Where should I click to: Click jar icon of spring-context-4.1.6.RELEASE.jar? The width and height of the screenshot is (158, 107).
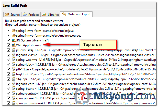pyautogui.click(x=14, y=93)
